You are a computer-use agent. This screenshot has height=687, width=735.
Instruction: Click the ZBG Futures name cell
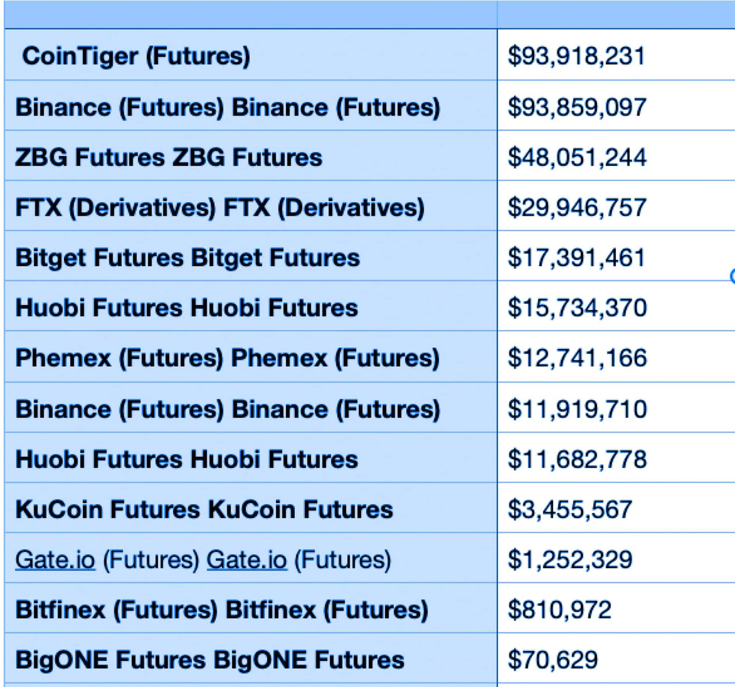click(x=168, y=157)
